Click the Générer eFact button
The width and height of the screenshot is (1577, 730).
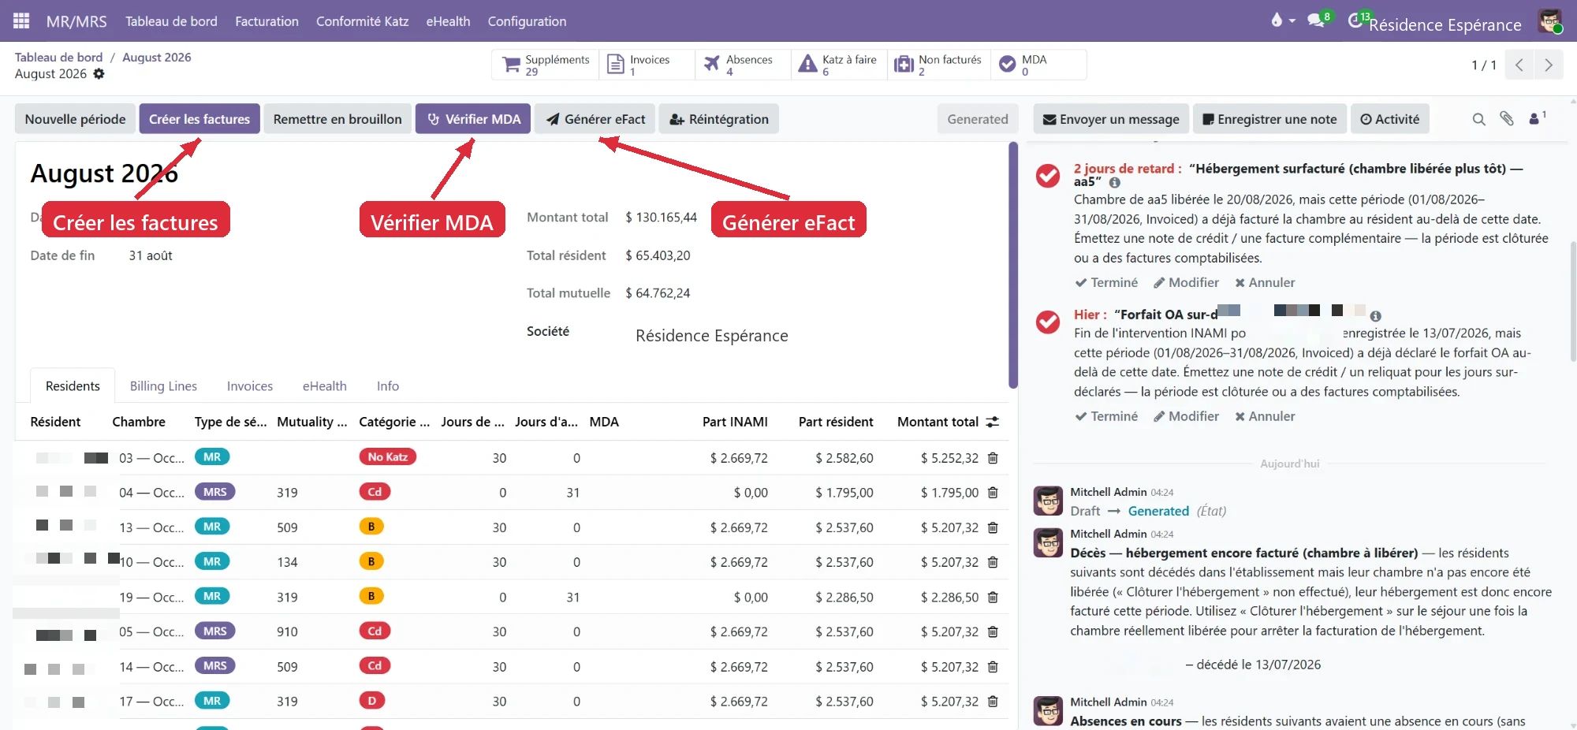(x=595, y=119)
